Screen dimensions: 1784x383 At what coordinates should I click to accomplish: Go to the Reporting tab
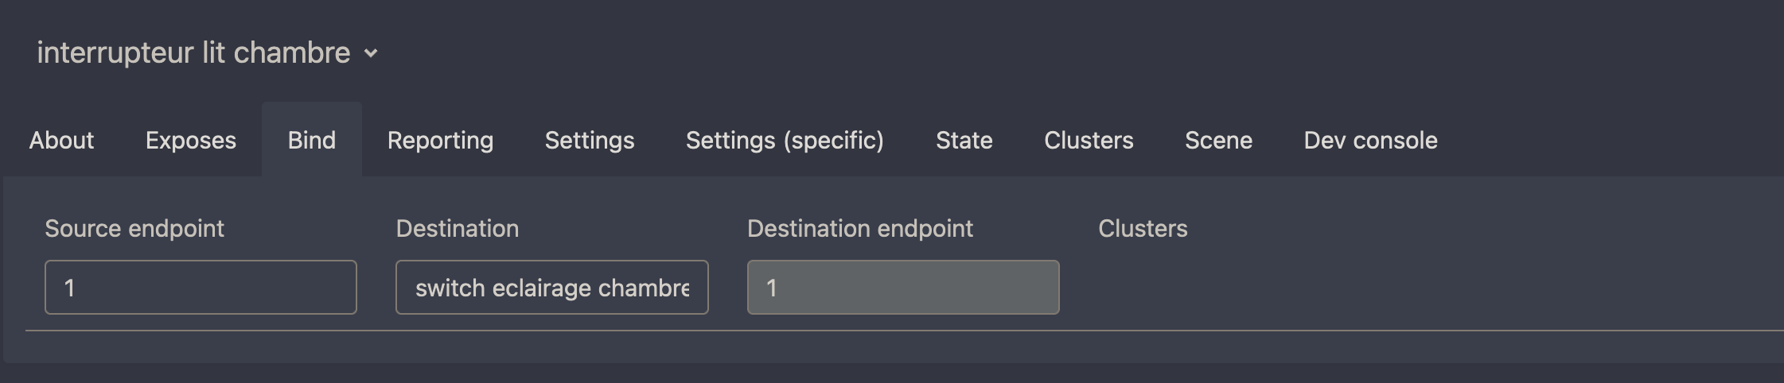tap(440, 140)
